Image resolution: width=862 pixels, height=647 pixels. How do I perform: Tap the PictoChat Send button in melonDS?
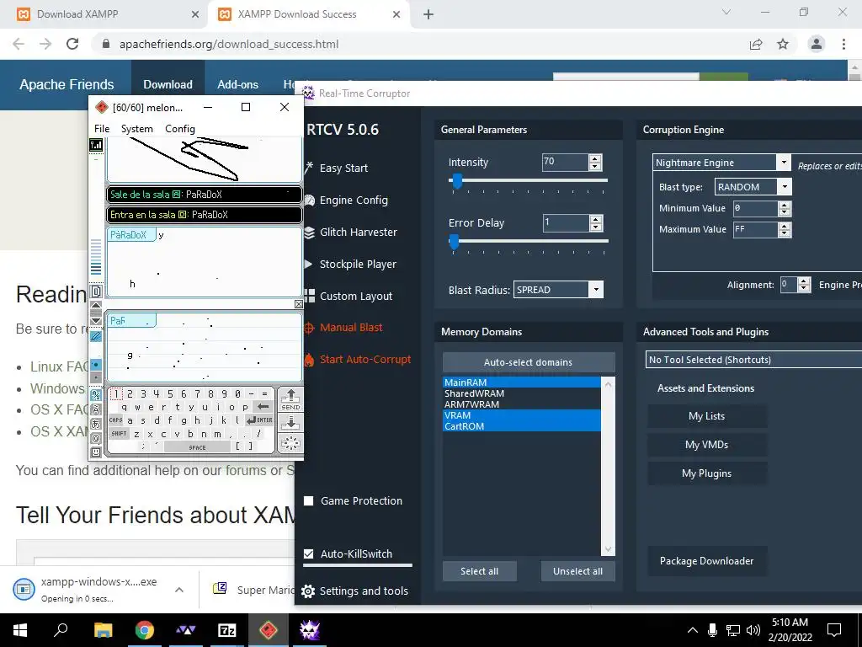[290, 399]
